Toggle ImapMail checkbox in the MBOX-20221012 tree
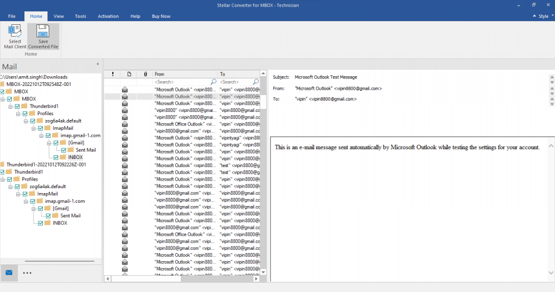555x292 pixels. 40,128
